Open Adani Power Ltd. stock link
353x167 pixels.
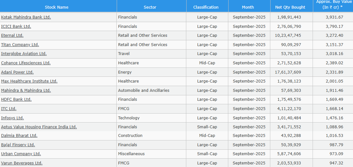coord(17,72)
